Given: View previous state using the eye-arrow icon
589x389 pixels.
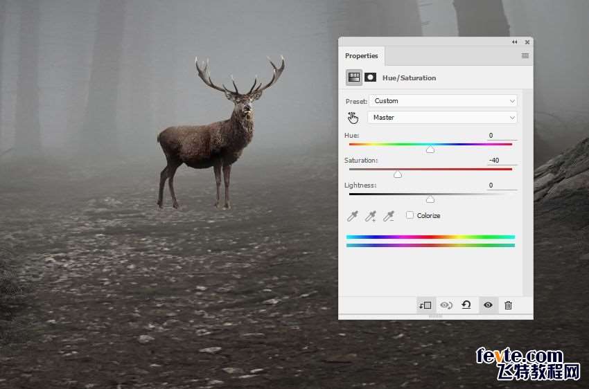Looking at the screenshot, I should (446, 305).
